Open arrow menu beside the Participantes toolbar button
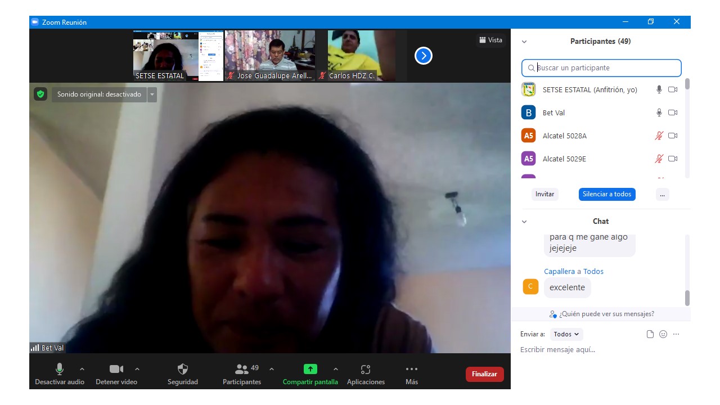The image size is (720, 405). [x=272, y=370]
